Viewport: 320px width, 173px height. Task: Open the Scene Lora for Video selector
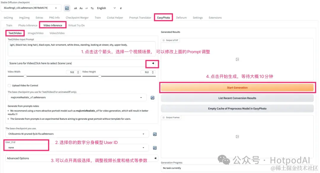(152, 64)
